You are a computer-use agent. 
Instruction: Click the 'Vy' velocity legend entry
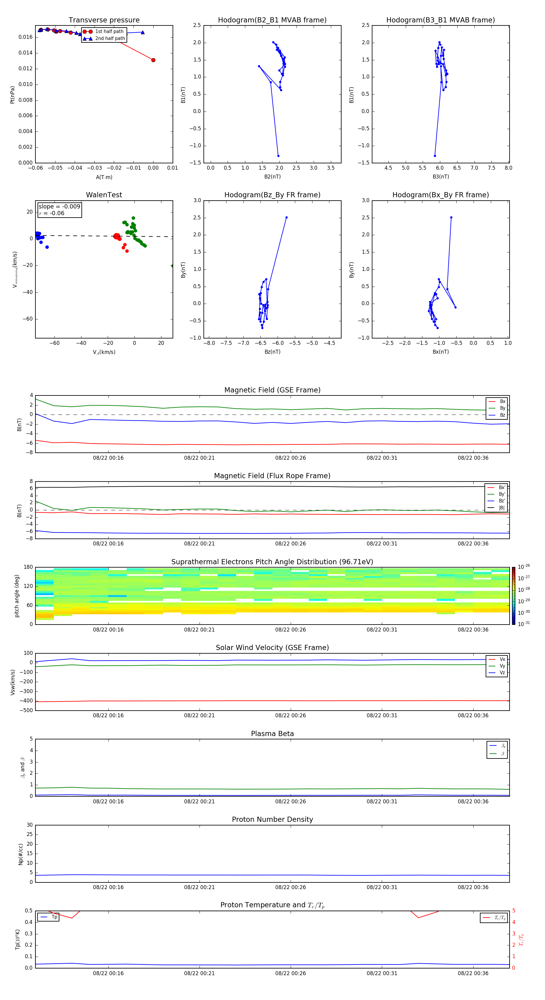click(497, 666)
